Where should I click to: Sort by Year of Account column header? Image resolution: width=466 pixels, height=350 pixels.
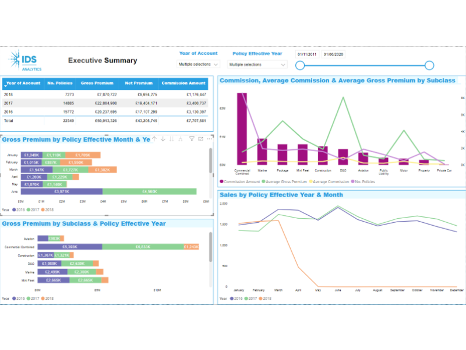(x=23, y=83)
